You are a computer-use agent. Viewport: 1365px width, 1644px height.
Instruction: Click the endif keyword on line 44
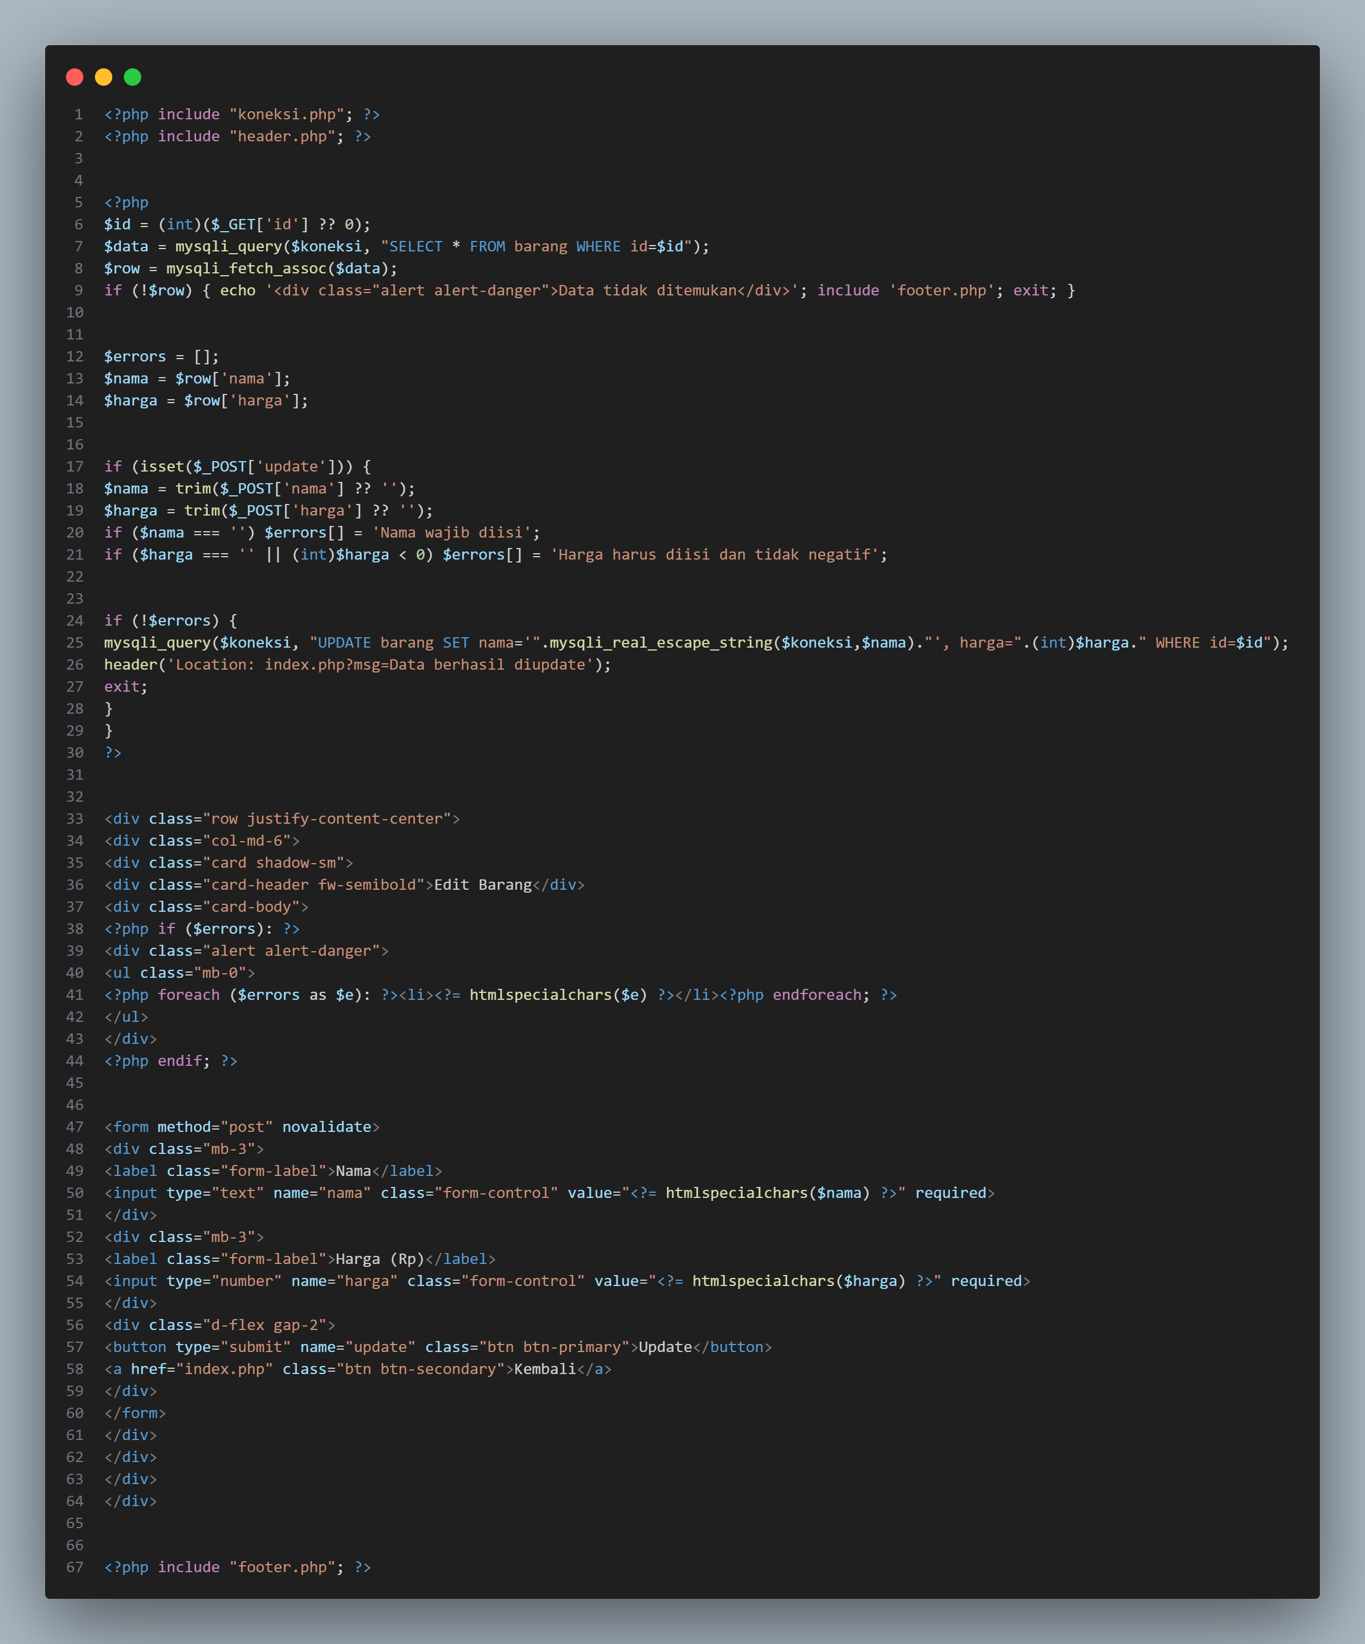[x=179, y=1061]
